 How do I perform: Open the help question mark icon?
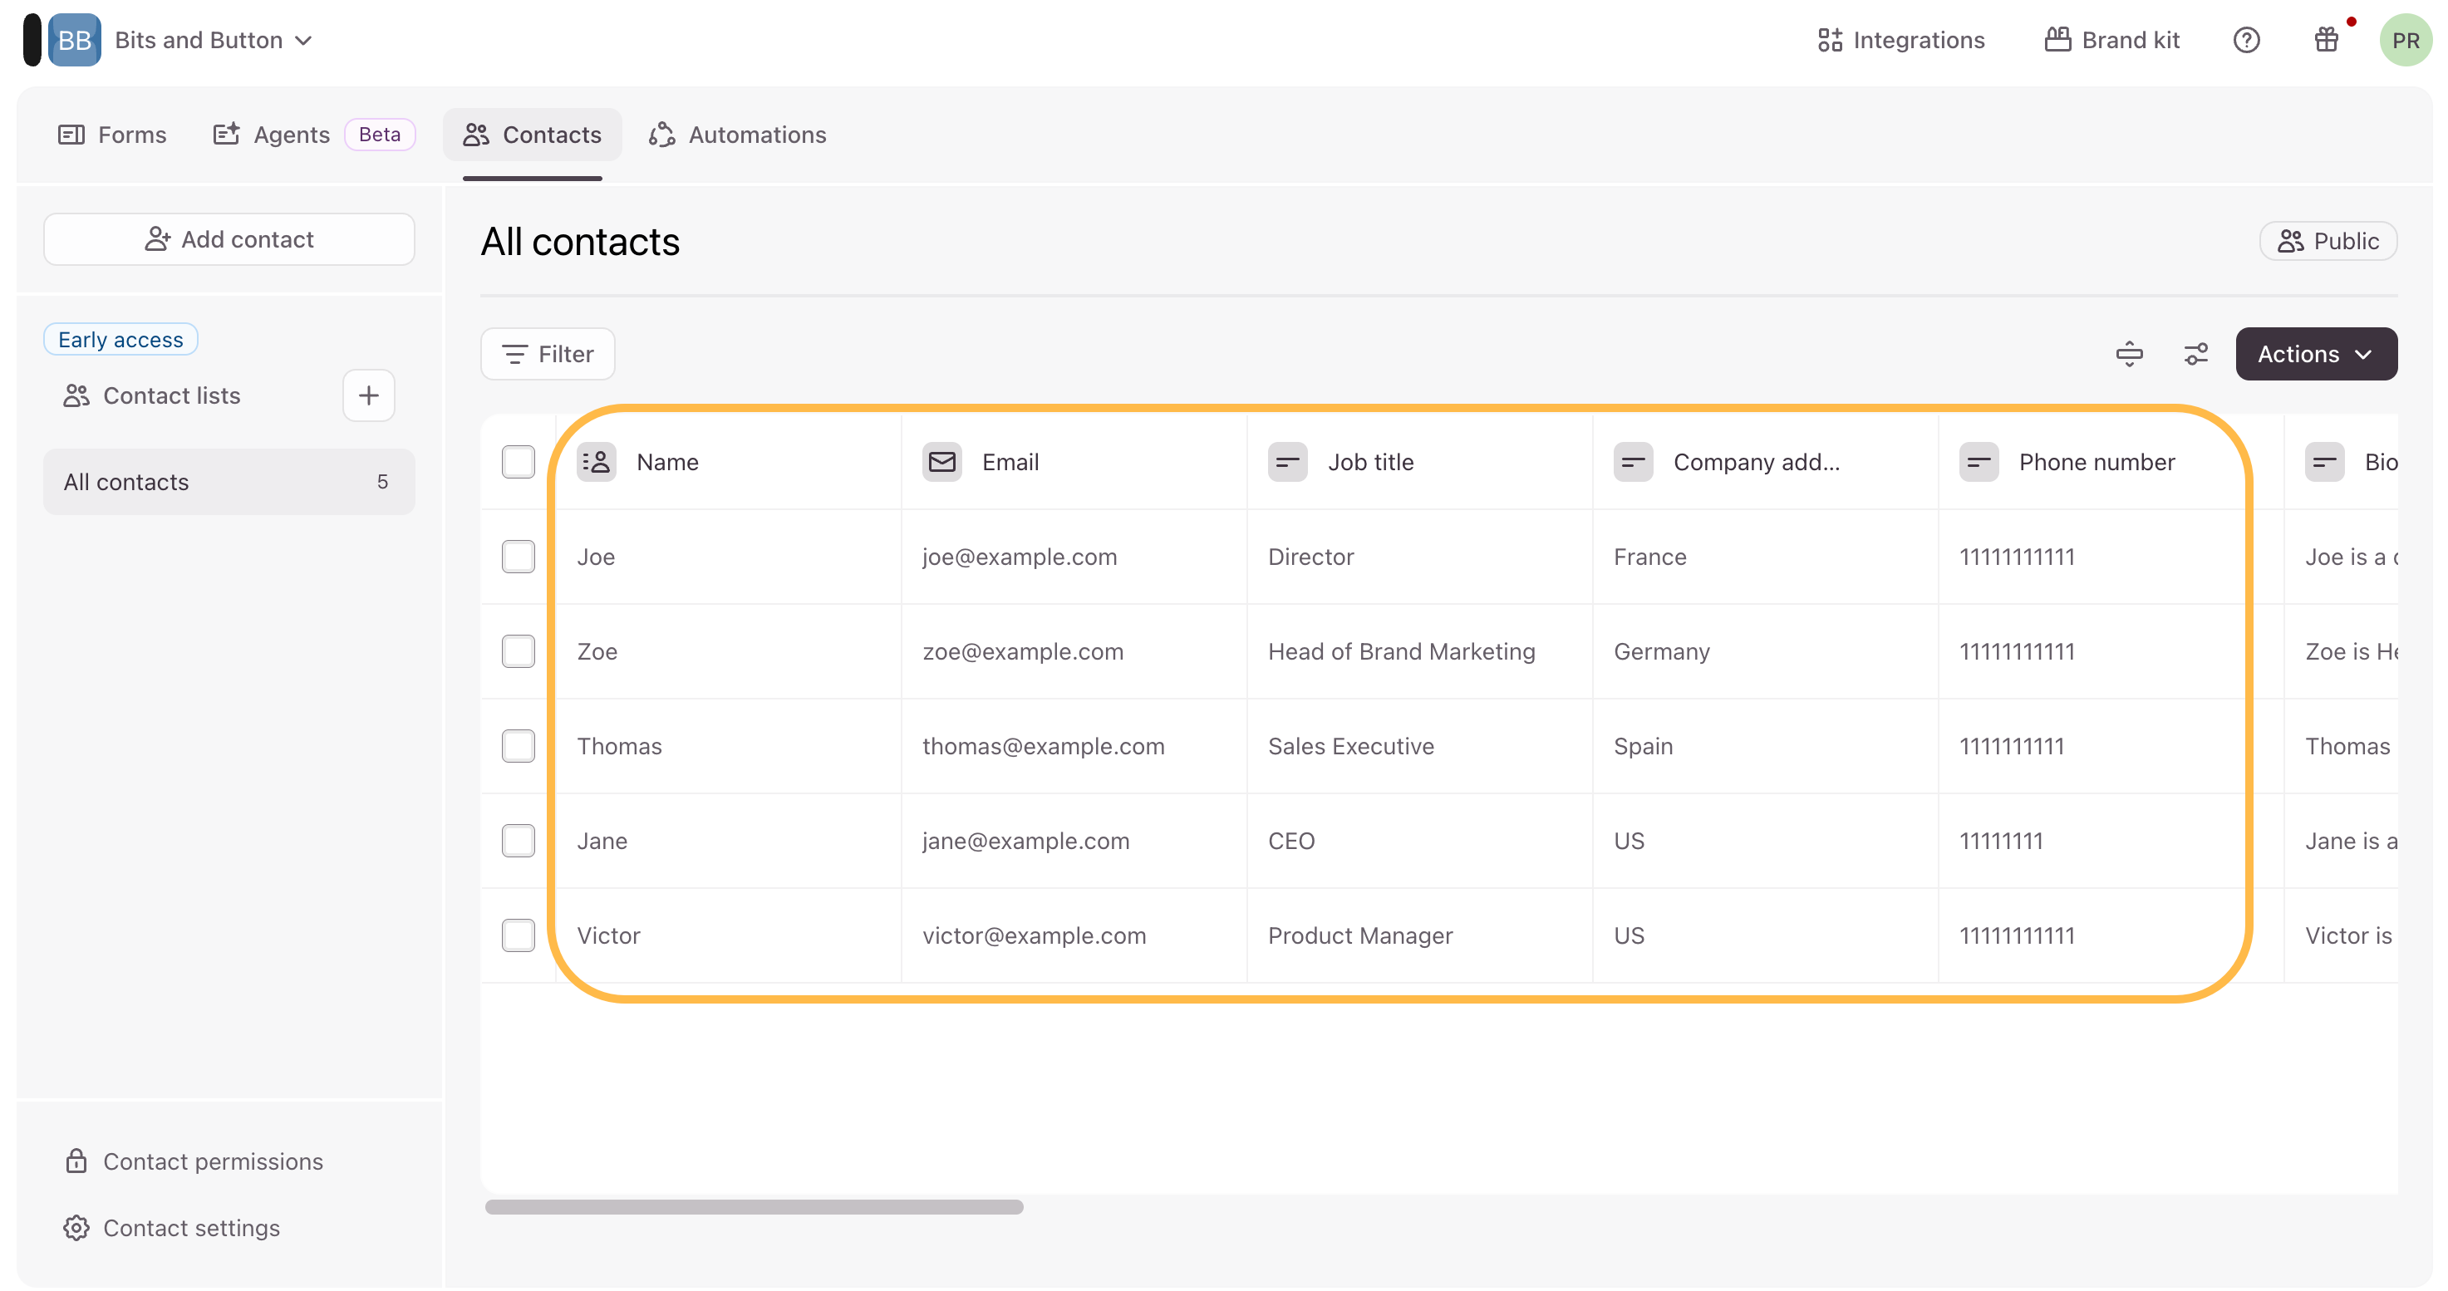pos(2245,40)
